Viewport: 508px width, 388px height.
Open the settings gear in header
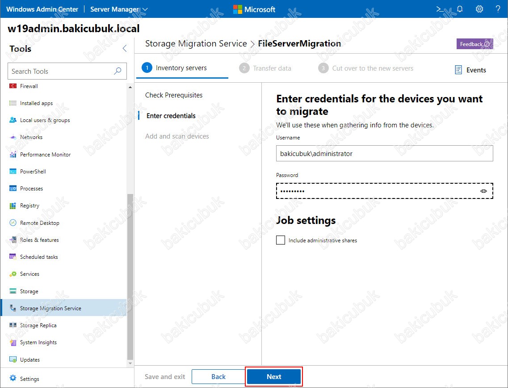(479, 9)
